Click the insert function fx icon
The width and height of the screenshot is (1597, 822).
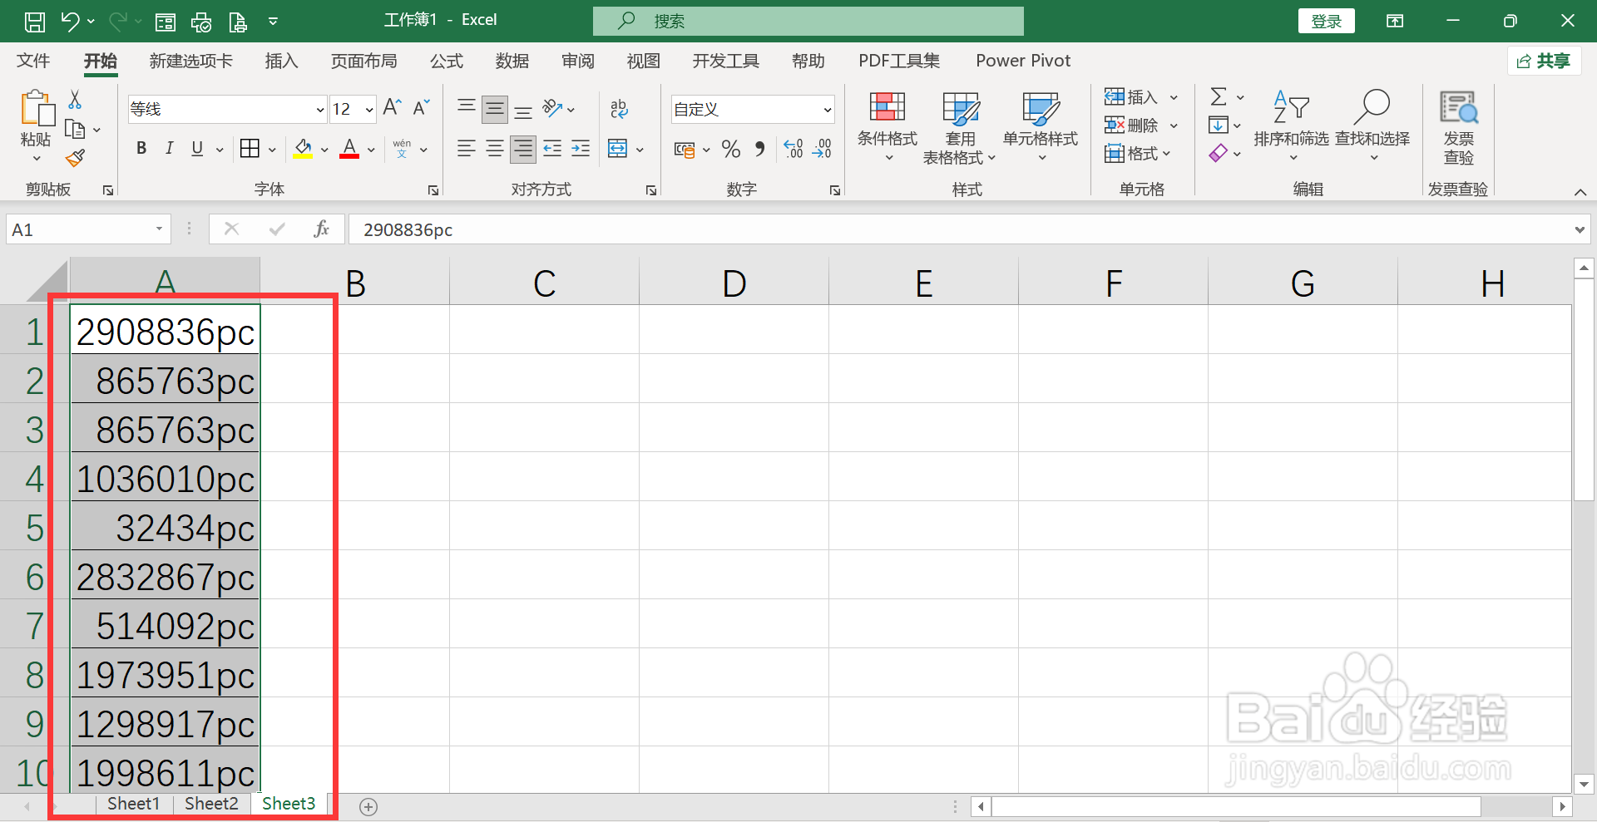[322, 229]
